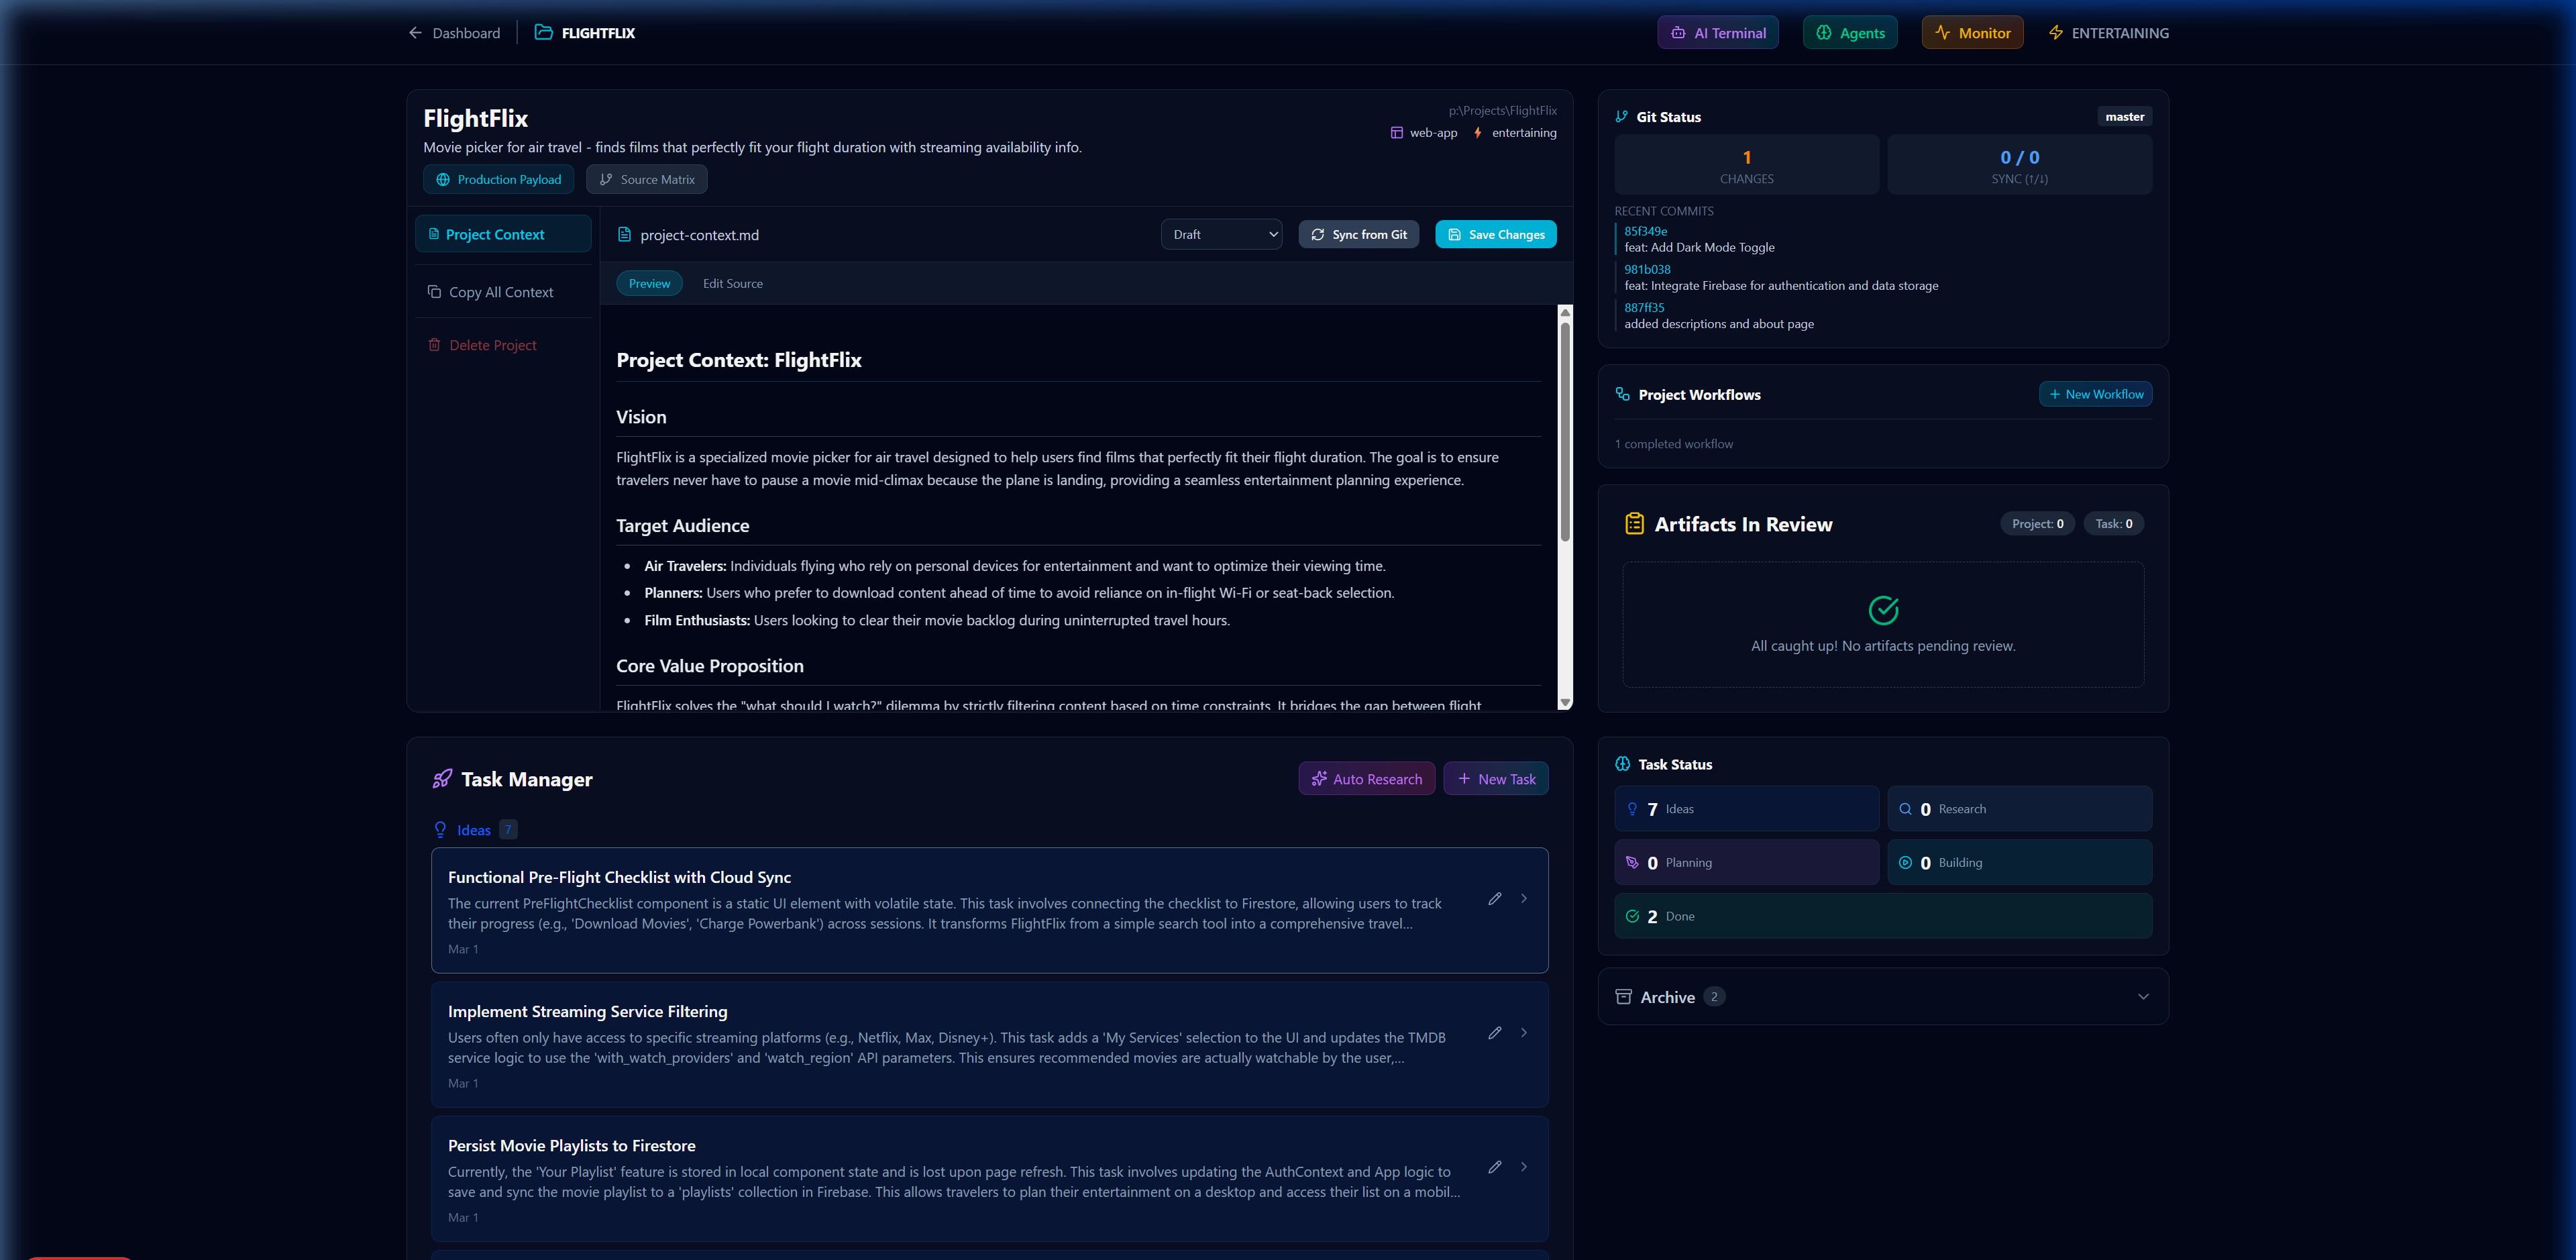Open commit 887ff35
The width and height of the screenshot is (2576, 1260).
point(1644,308)
